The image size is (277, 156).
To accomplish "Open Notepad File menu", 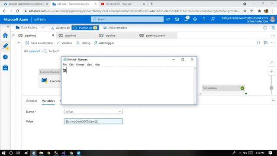I will point(64,65).
